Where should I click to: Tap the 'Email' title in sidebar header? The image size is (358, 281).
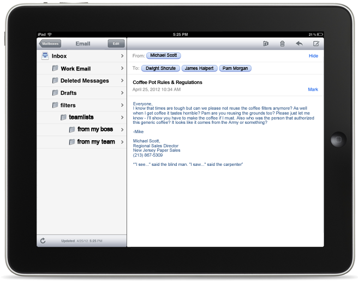(x=83, y=44)
